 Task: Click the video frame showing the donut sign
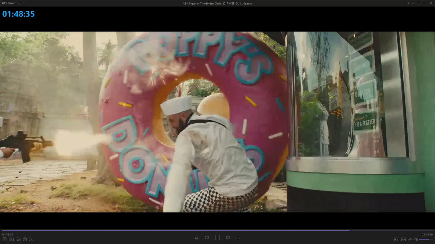coord(217,122)
